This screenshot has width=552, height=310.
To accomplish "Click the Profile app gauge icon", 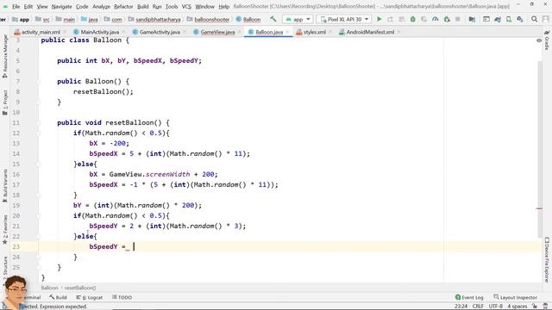I will pos(436,19).
